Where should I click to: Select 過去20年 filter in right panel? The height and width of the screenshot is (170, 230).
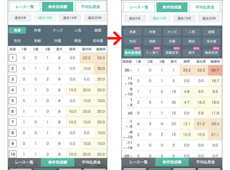[209, 18]
